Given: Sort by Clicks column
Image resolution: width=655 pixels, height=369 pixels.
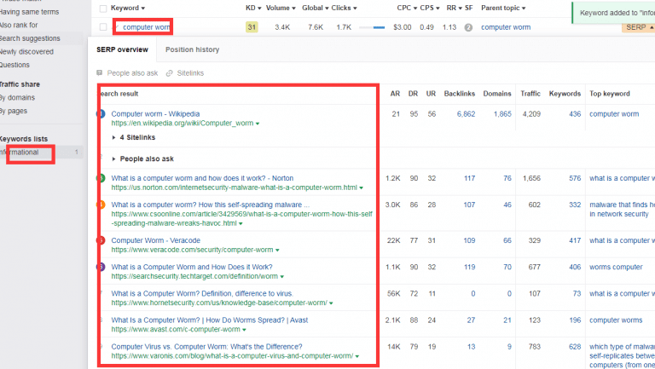Looking at the screenshot, I should click(344, 8).
